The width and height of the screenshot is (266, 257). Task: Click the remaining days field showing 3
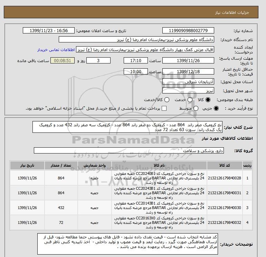(98, 60)
